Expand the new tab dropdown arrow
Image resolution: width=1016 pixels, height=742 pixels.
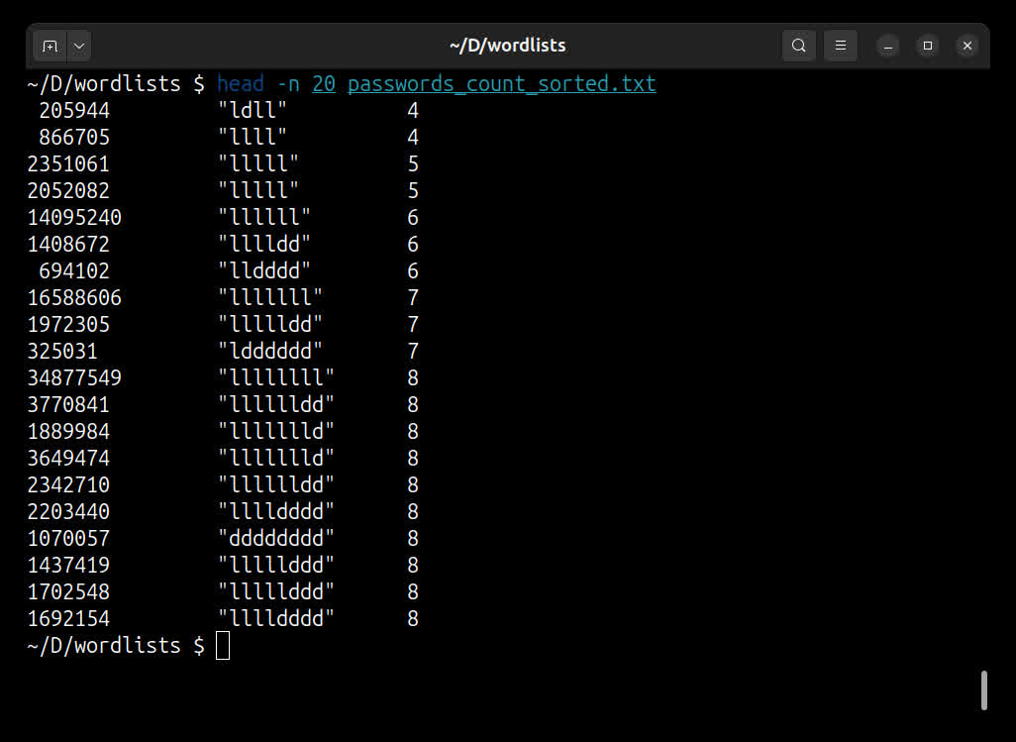click(78, 46)
